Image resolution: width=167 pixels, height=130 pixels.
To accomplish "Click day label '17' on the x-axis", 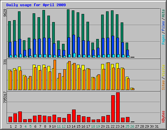I will (x=88, y=126).
